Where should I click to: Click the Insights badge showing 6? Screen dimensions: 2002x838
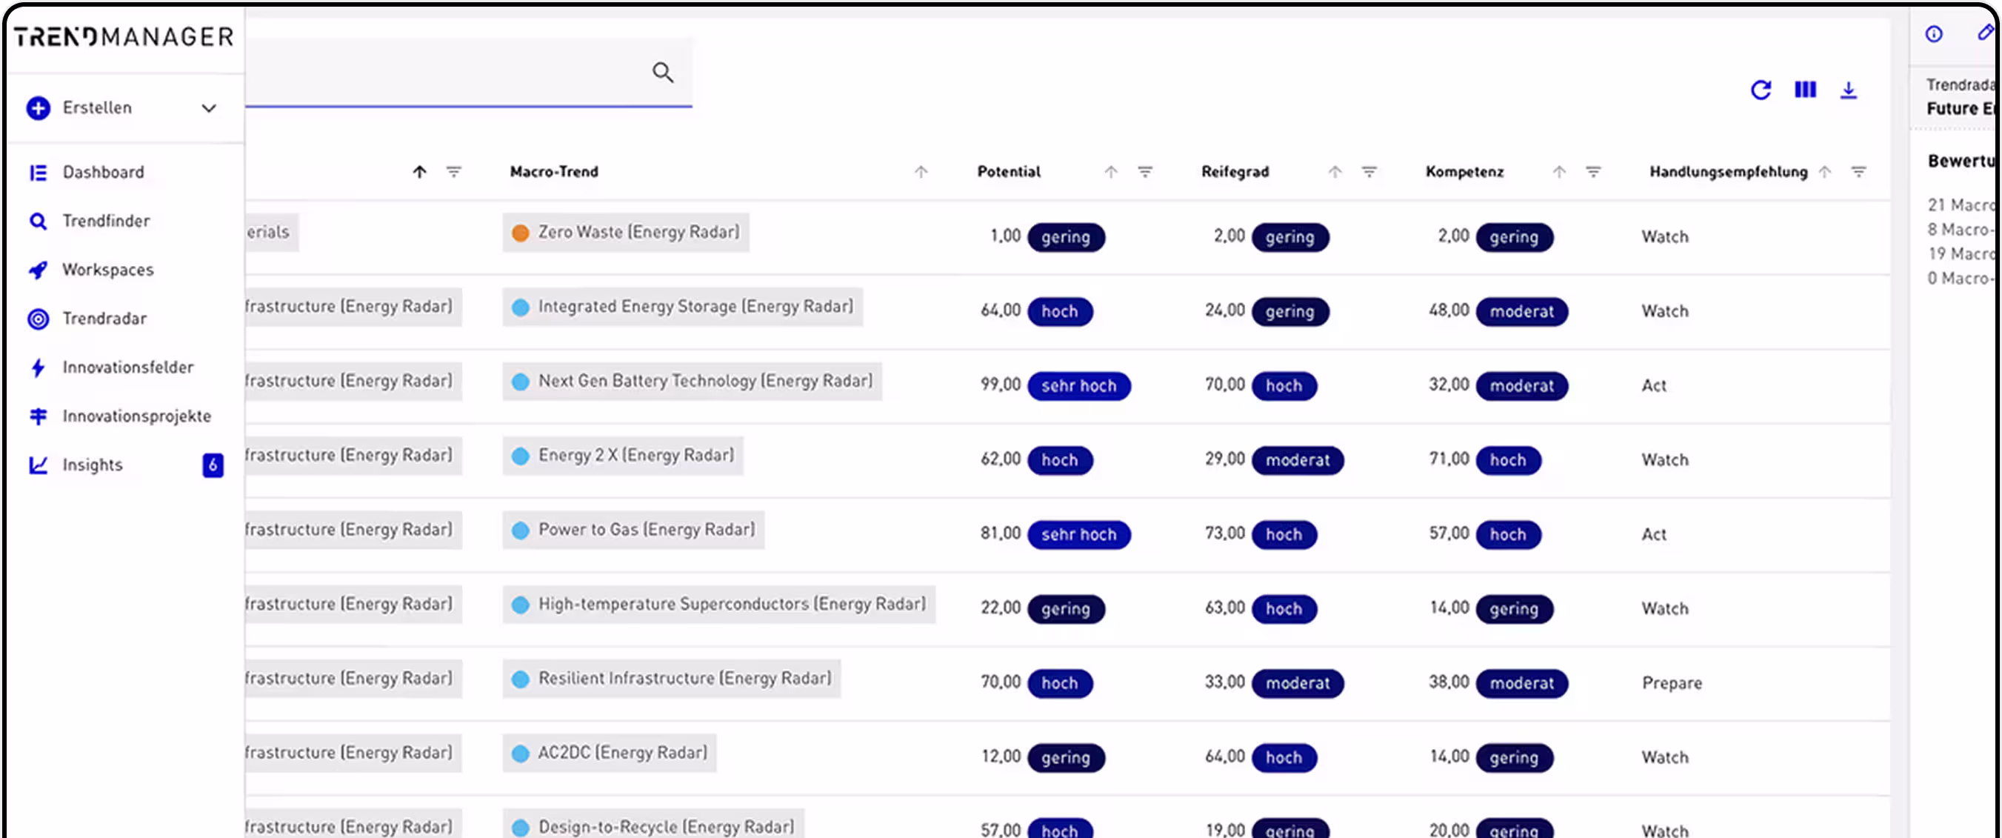click(213, 465)
